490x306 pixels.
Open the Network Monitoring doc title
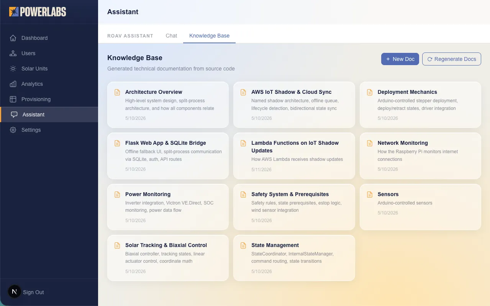(x=403, y=143)
